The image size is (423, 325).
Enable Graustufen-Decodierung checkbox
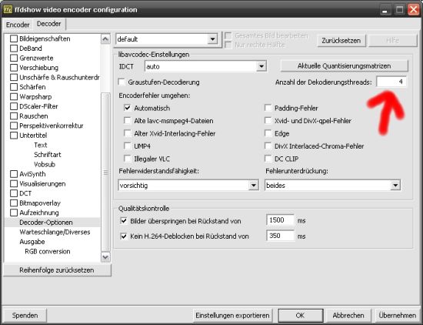(x=122, y=82)
